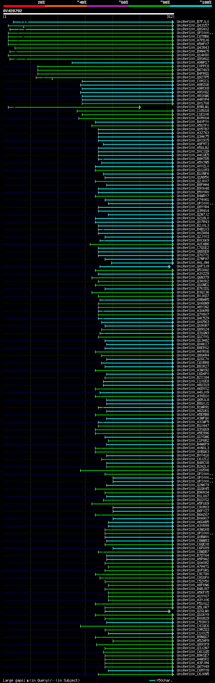215x683 pixels.
Task: Select the UniRef100_Q14K80 label
Action: click(x=193, y=55)
